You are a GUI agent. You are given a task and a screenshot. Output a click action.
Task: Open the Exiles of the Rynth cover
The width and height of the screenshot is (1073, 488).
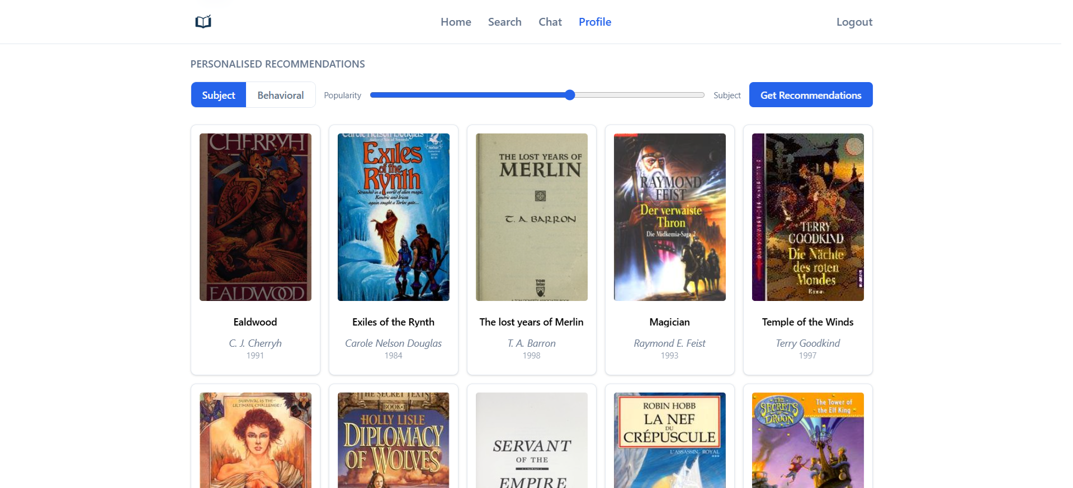(394, 217)
